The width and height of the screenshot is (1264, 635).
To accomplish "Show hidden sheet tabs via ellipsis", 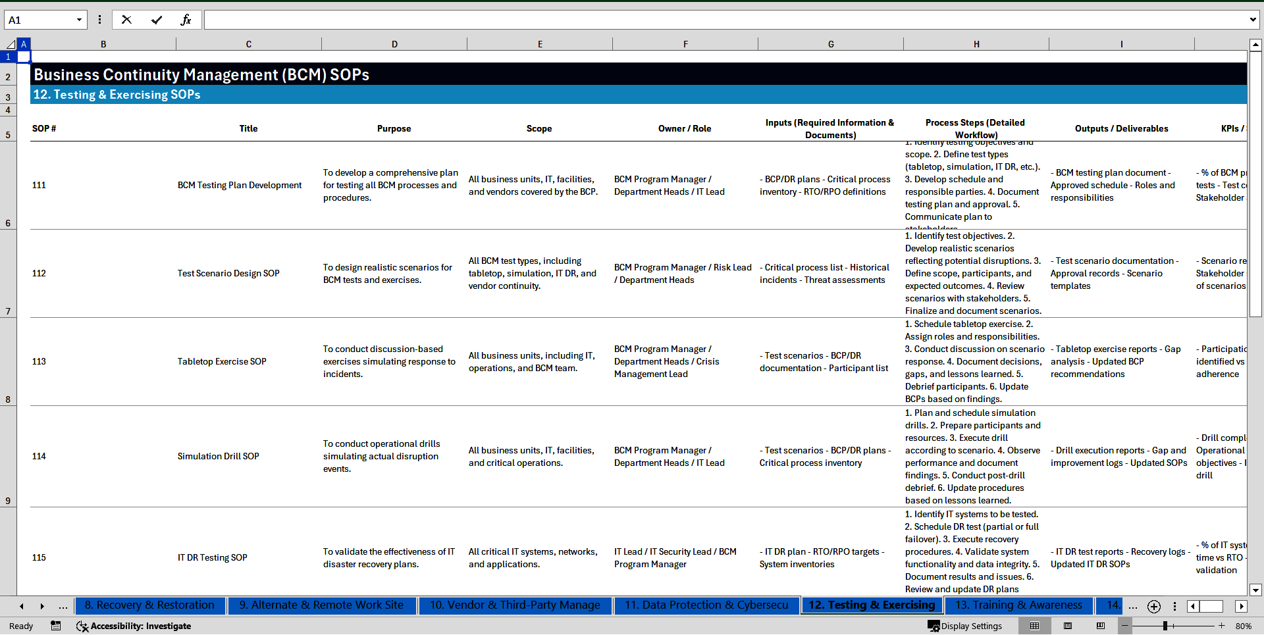I will tap(63, 606).
